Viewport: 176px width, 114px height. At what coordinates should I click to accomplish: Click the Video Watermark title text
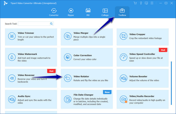click(27, 54)
